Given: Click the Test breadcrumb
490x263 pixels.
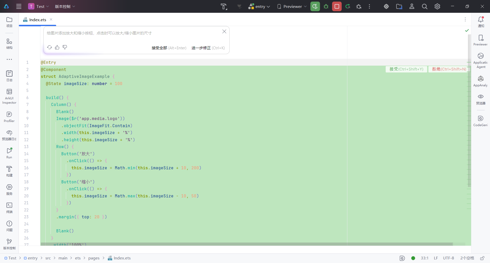Looking at the screenshot, I should pos(10,258).
